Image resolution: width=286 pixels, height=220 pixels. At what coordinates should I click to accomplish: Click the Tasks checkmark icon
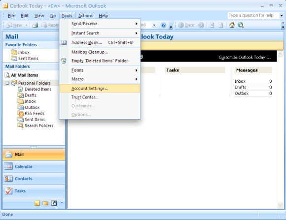[8, 190]
